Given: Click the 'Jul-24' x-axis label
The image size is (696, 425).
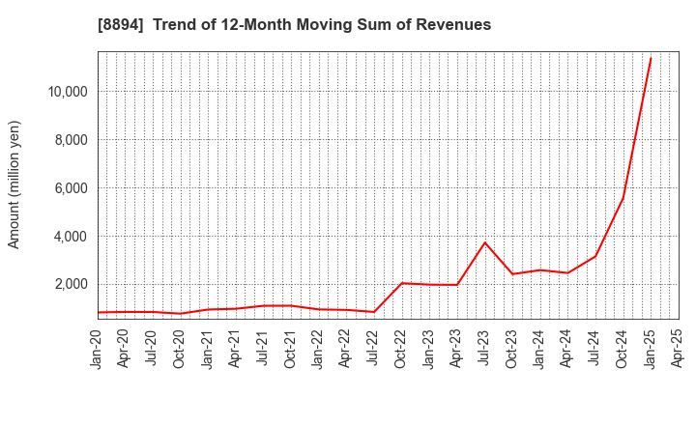Looking at the screenshot, I should [594, 348].
